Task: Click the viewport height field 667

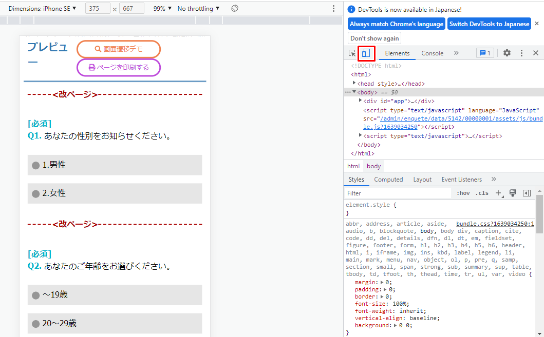Action: tap(132, 9)
